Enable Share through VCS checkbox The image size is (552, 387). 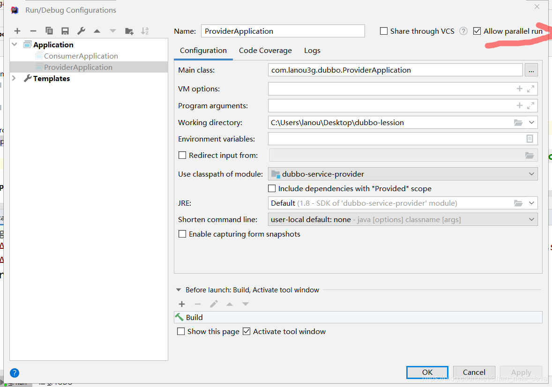(384, 31)
